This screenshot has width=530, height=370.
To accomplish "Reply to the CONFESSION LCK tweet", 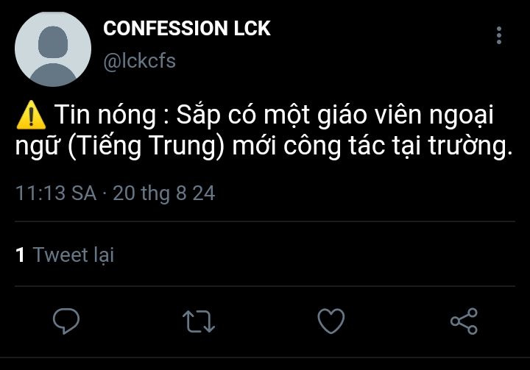I will tap(66, 321).
